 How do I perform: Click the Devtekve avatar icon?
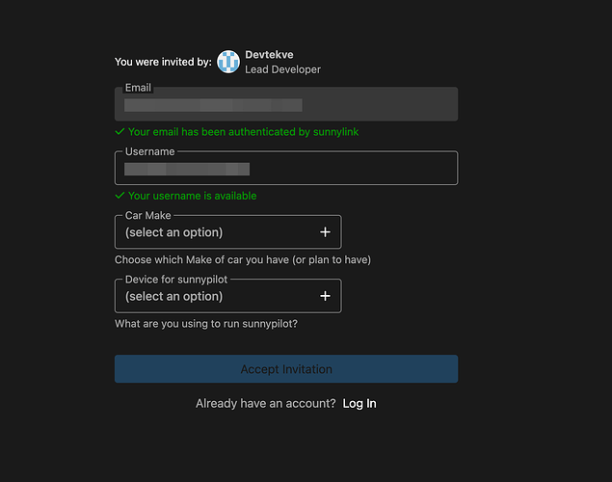(228, 62)
